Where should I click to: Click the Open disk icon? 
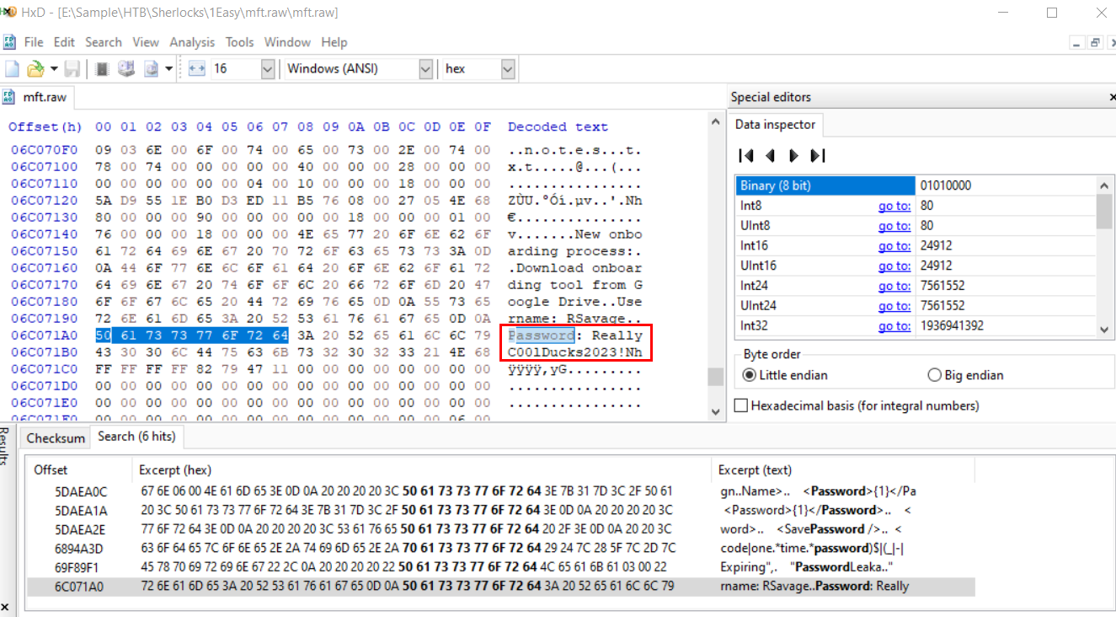coord(126,69)
